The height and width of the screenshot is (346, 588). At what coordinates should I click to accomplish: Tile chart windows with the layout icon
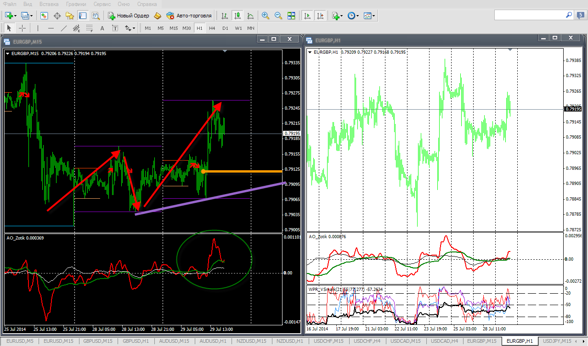tap(291, 16)
